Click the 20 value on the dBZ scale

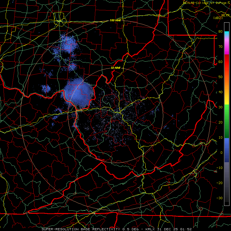[x=220, y=122]
